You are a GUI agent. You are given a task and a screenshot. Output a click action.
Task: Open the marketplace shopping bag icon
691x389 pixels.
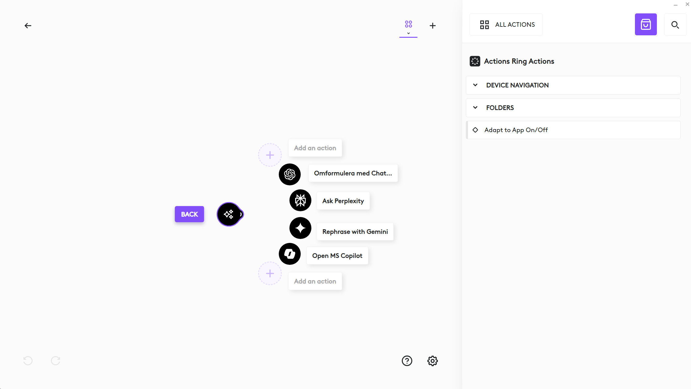pos(646,24)
